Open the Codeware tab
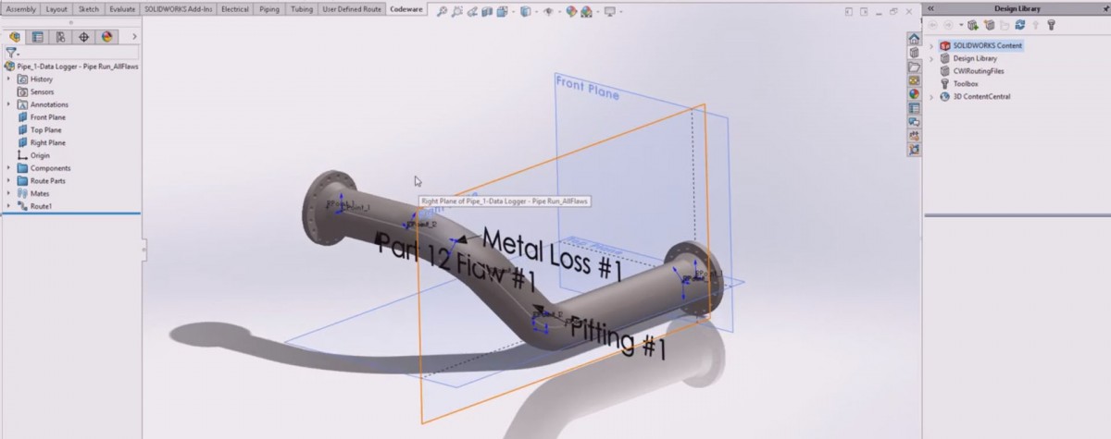Viewport: 1111px width, 439px height. click(405, 8)
